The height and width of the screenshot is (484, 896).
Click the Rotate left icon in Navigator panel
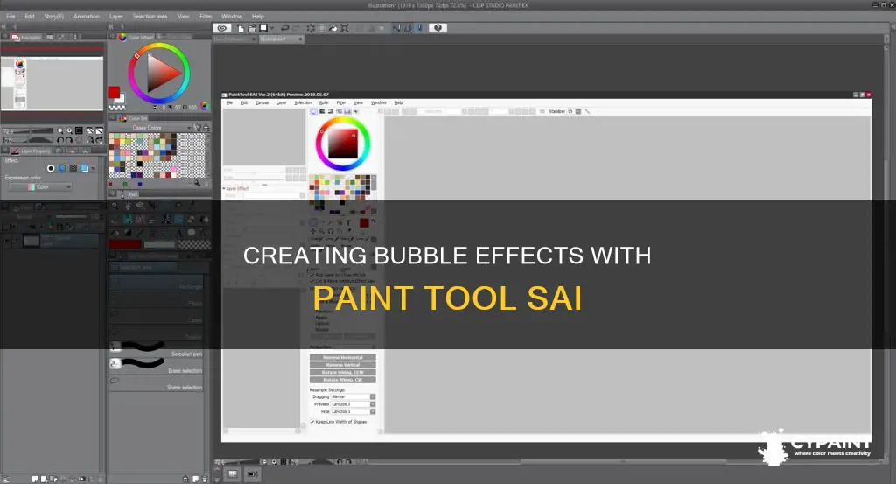60,139
